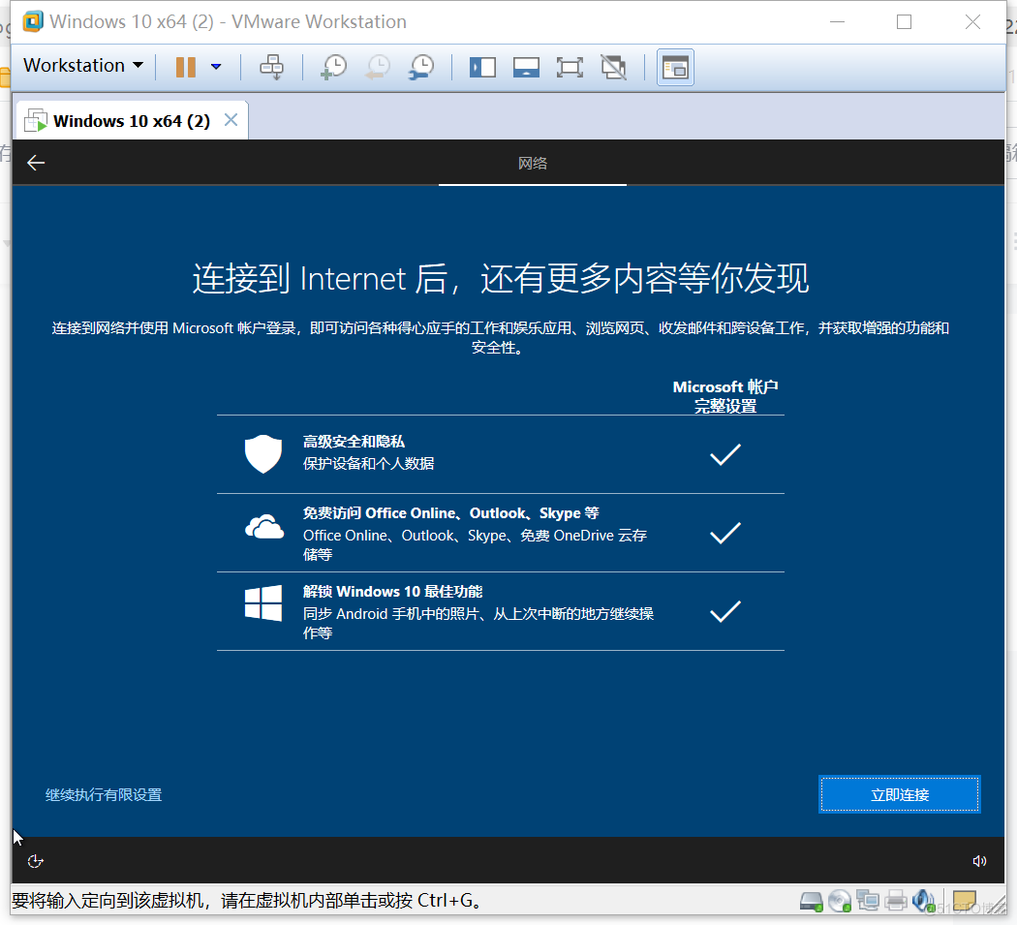Take a snapshot of the virtual machine
Screen dimensions: 1017x925
[332, 67]
